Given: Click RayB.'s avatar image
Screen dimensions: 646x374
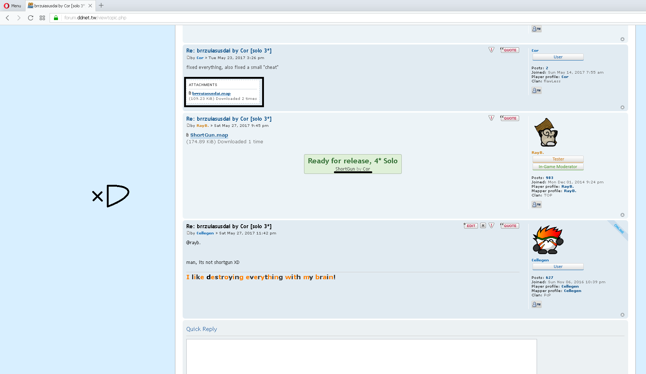Looking at the screenshot, I should [x=546, y=133].
